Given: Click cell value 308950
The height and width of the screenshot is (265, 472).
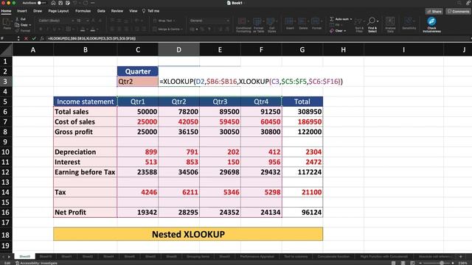Looking at the screenshot, I should pyautogui.click(x=302, y=112).
